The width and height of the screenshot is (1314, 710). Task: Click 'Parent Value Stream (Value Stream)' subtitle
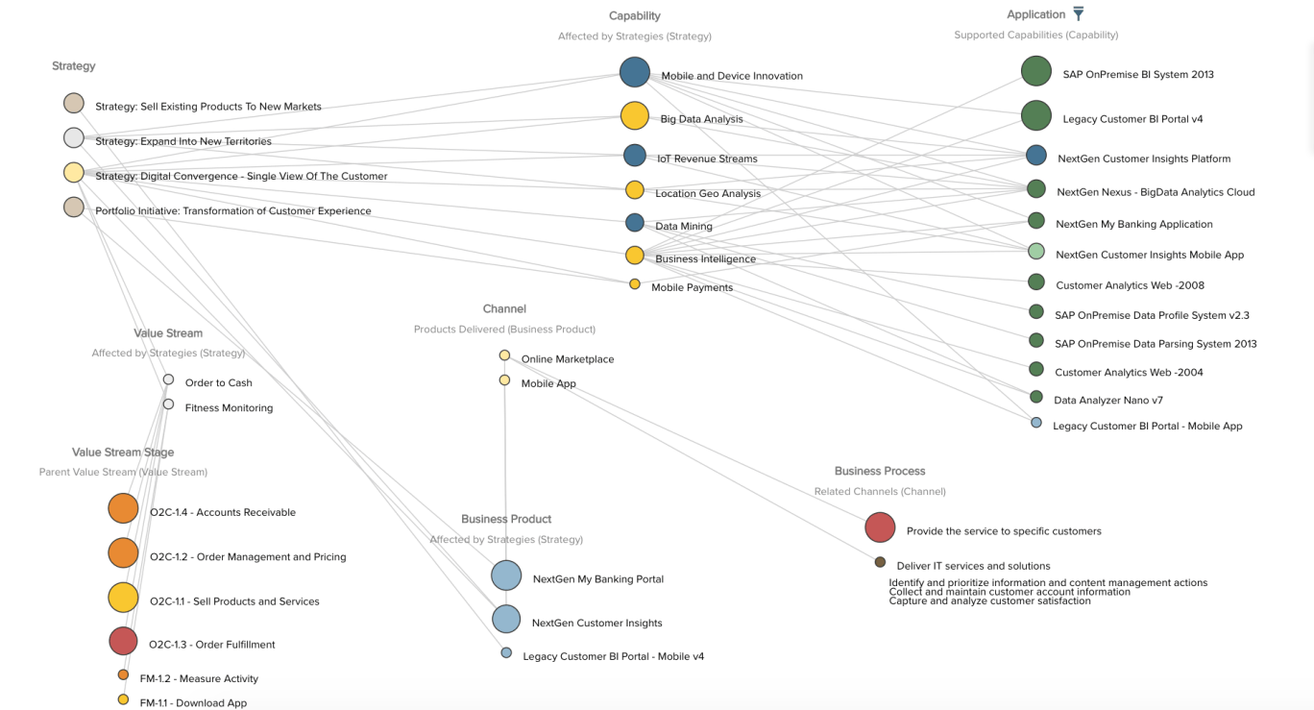[123, 473]
